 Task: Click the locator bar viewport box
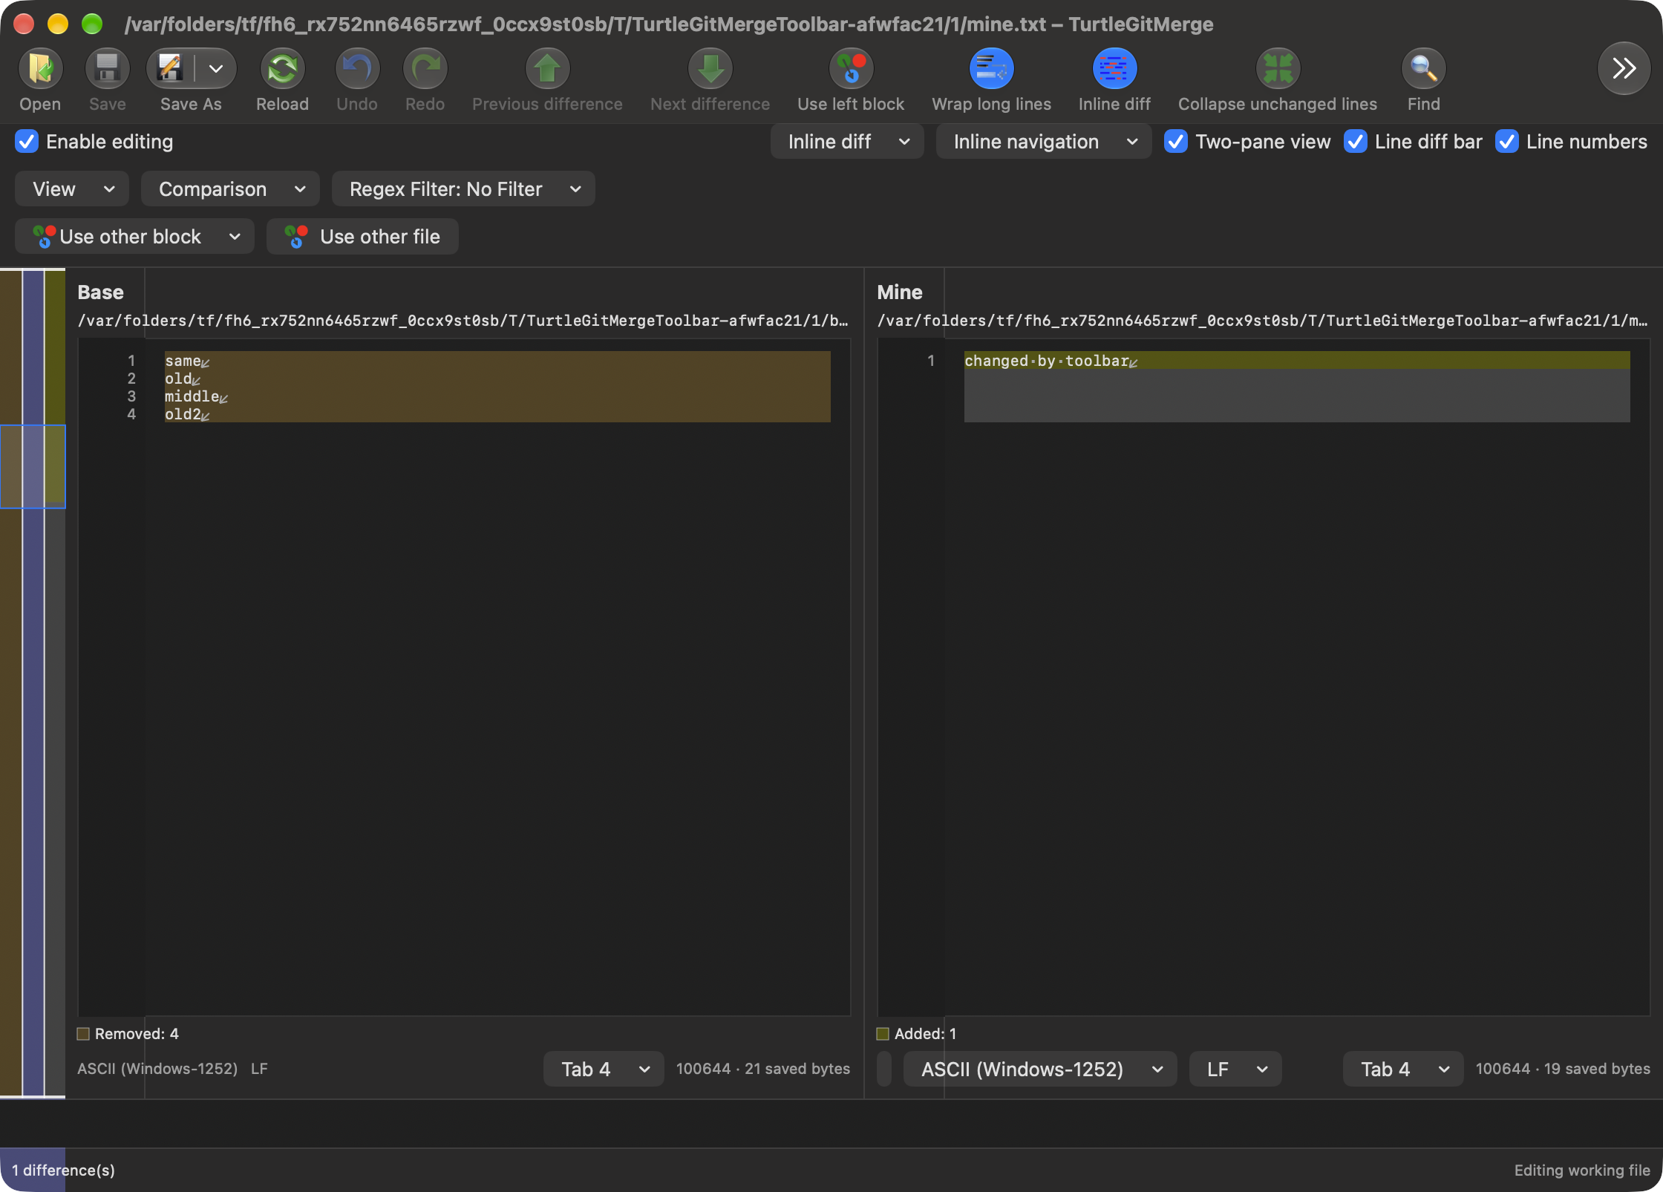point(33,466)
